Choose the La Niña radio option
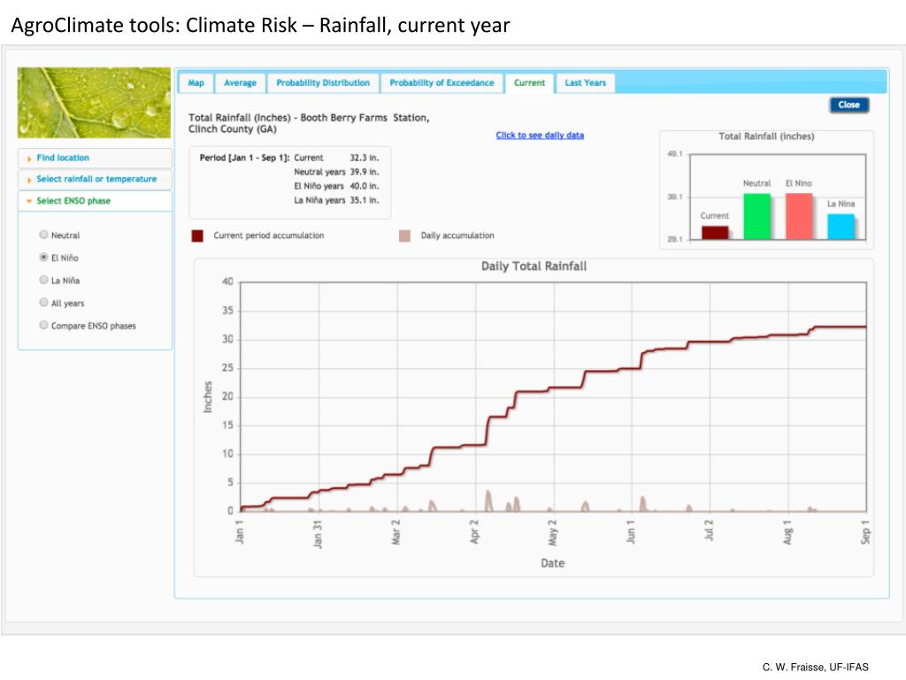906x680 pixels. pyautogui.click(x=43, y=279)
